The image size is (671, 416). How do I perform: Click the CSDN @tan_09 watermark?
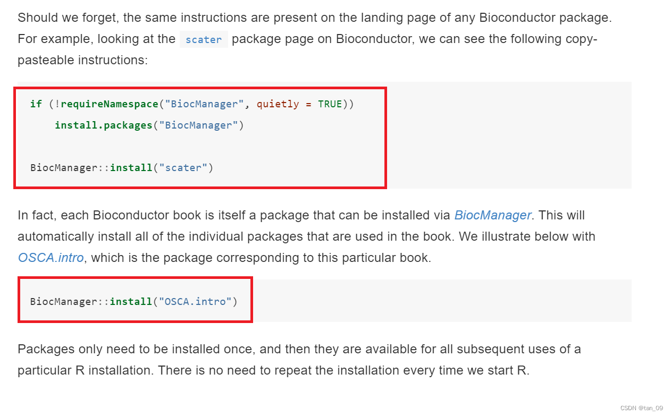(642, 408)
